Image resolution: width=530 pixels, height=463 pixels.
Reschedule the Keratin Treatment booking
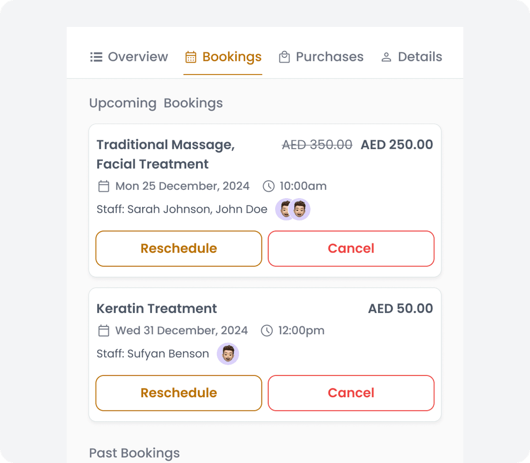click(179, 393)
